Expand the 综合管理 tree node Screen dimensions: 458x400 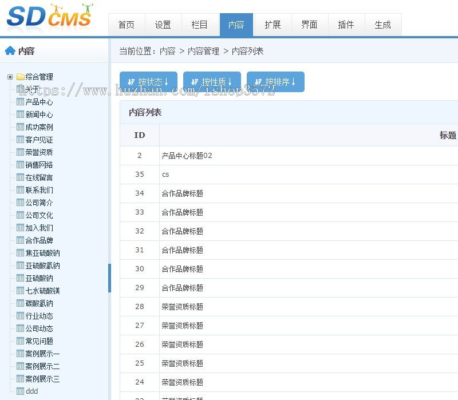point(9,76)
